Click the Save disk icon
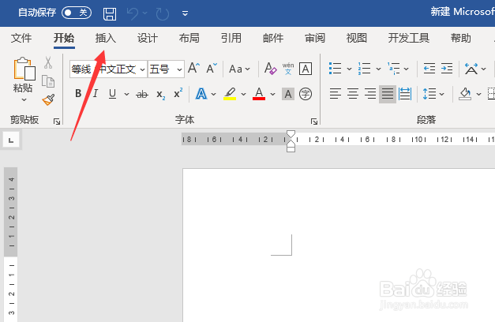The image size is (495, 322). pyautogui.click(x=110, y=13)
